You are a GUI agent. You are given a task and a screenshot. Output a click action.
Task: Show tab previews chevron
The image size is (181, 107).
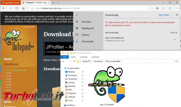click(x=58, y=2)
